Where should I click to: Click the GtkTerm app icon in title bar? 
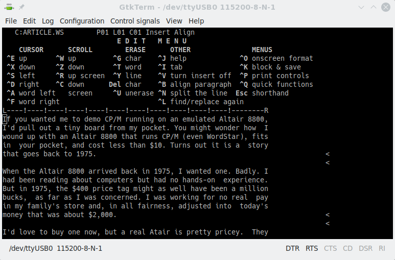point(9,8)
